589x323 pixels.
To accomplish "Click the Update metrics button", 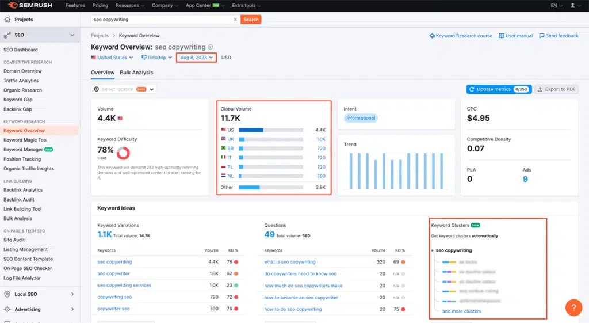I will click(499, 89).
